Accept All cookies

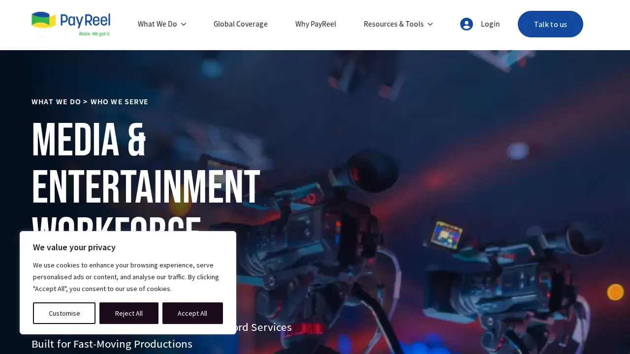click(192, 313)
